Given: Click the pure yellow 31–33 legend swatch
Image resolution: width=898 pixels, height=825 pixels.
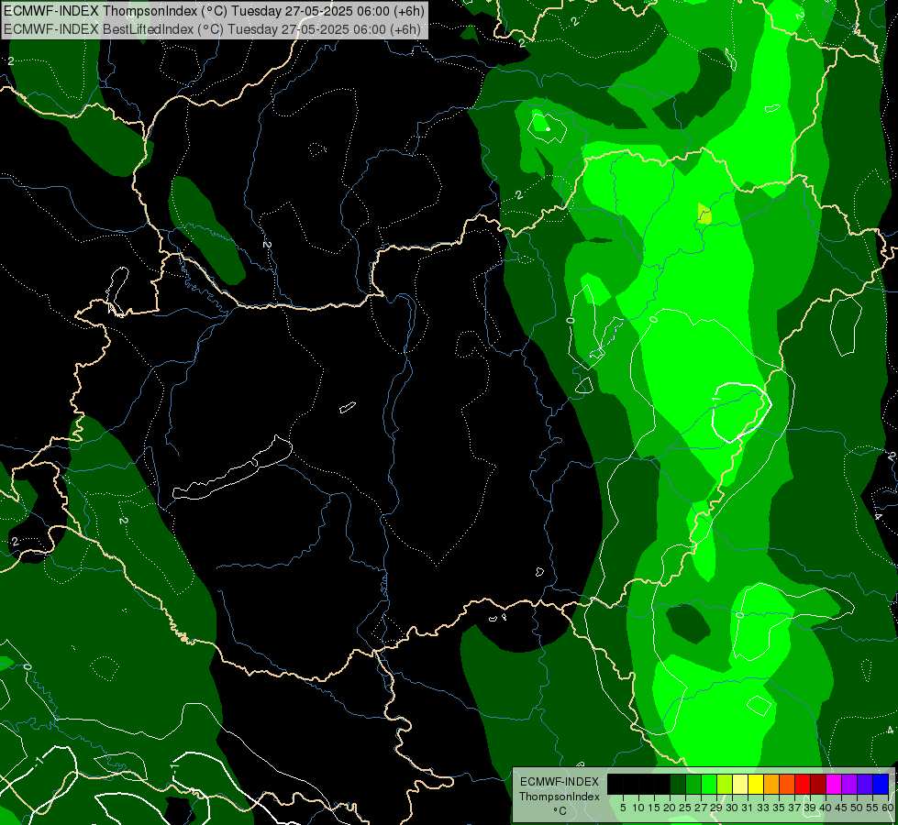Looking at the screenshot, I should (756, 784).
